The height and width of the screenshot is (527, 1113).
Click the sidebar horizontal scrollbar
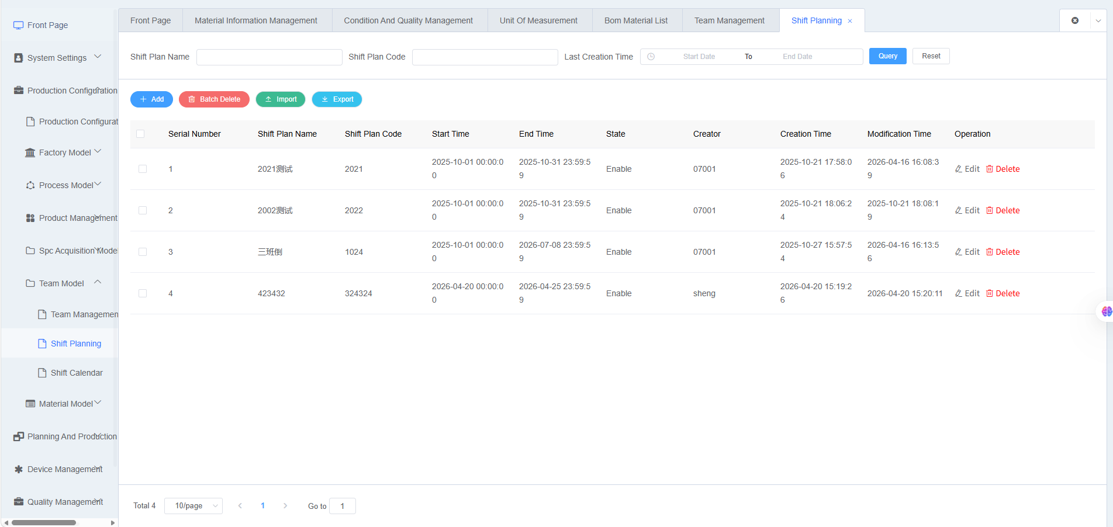44,522
